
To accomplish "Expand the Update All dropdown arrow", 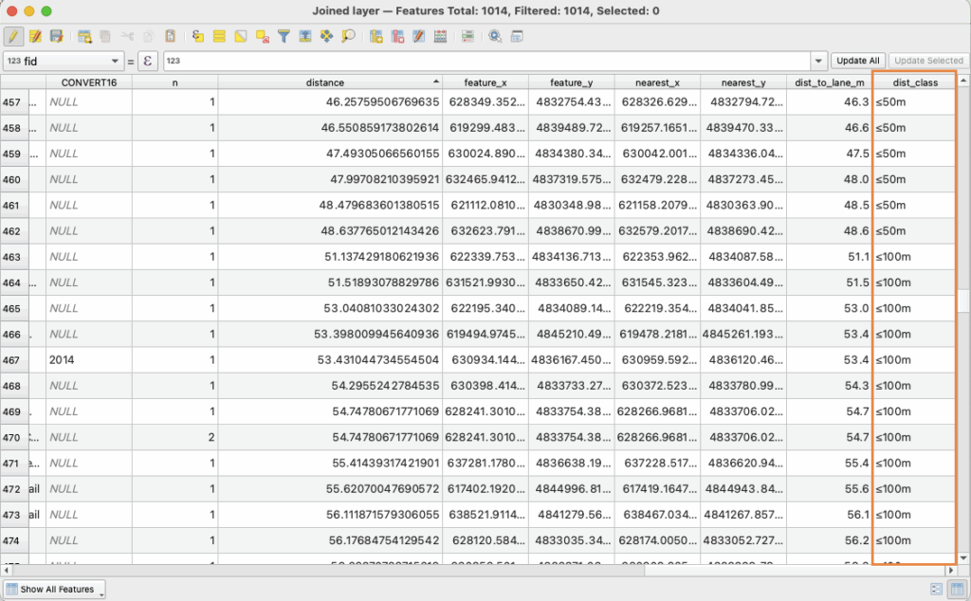I will [x=821, y=61].
